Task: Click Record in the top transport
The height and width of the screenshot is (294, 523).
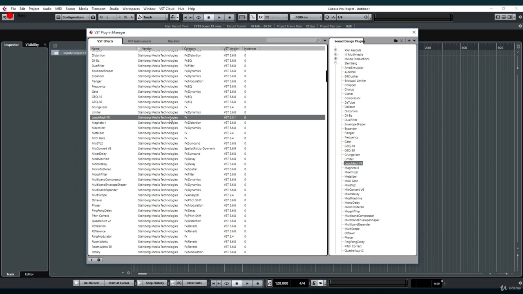Action: pos(229,17)
